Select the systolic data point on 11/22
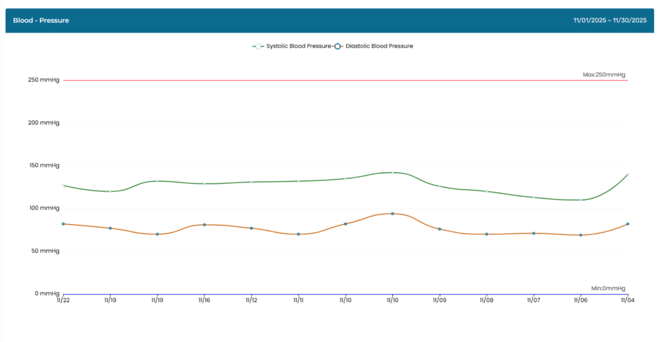The width and height of the screenshot is (660, 342). click(63, 185)
